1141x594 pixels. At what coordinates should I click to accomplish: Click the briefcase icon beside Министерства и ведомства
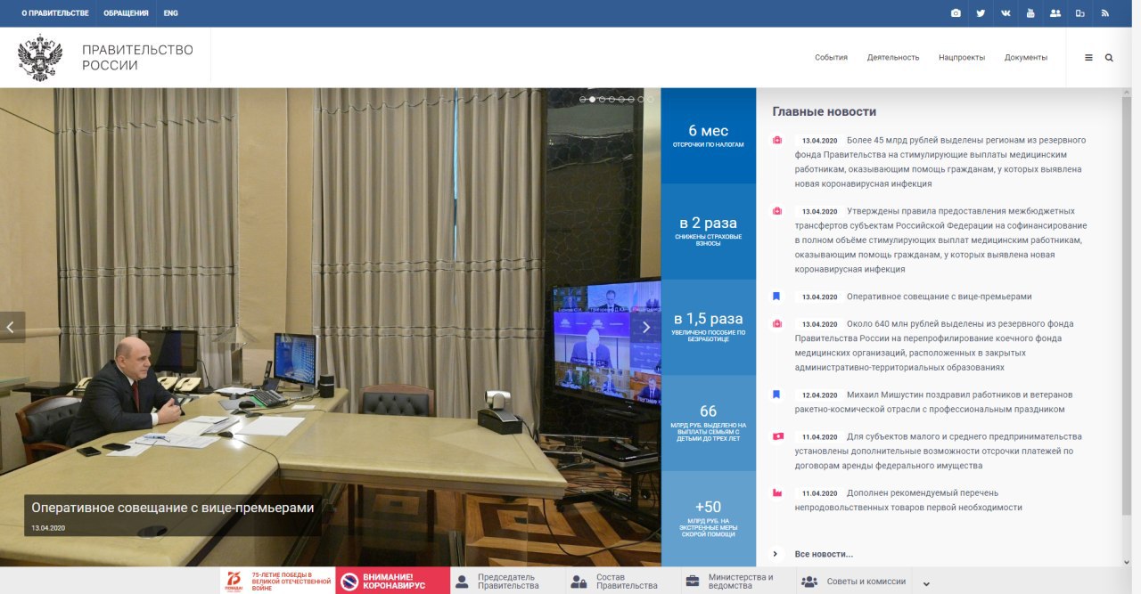point(692,582)
